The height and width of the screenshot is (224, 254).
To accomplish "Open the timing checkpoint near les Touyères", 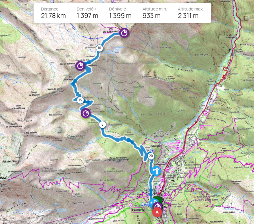I will 86,113.
